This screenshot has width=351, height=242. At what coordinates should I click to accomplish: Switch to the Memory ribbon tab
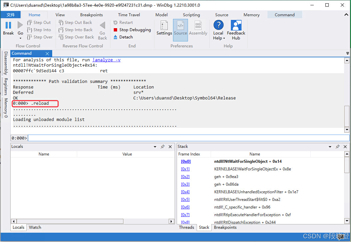coord(252,15)
